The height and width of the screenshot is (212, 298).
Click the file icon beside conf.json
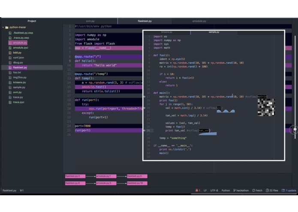(x=10, y=58)
